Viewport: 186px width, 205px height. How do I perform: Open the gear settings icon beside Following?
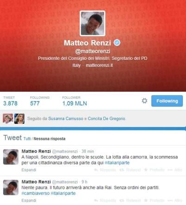point(144,101)
